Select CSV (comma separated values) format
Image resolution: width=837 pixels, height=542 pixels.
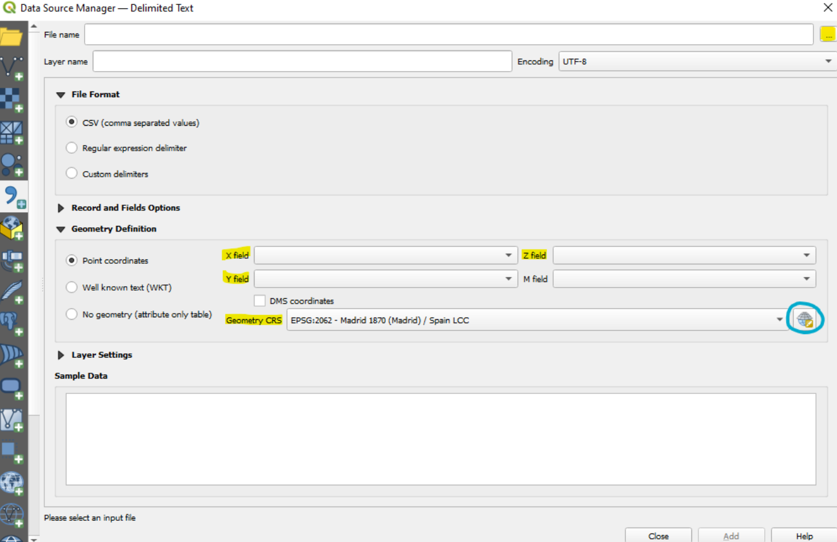coord(72,123)
